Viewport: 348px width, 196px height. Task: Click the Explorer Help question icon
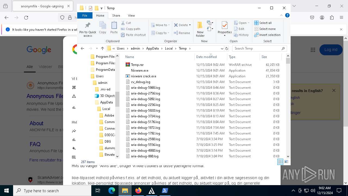pos(287,15)
